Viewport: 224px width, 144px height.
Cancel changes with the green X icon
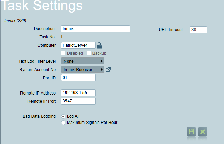[203, 132]
